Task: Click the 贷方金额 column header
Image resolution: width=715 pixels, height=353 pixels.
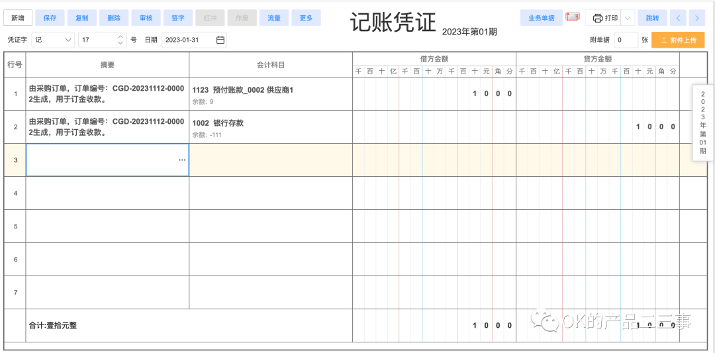Action: coord(598,59)
